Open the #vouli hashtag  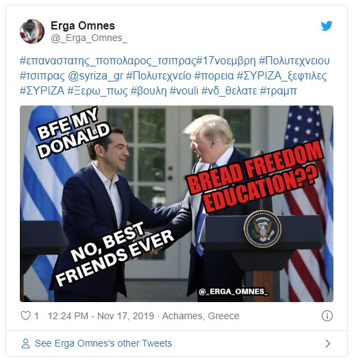point(183,90)
